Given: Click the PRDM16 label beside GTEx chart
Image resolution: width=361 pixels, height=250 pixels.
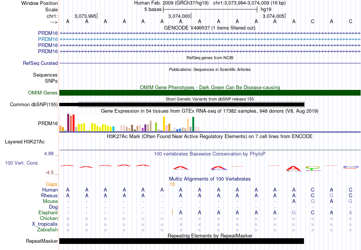Looking at the screenshot, I should pyautogui.click(x=48, y=124).
